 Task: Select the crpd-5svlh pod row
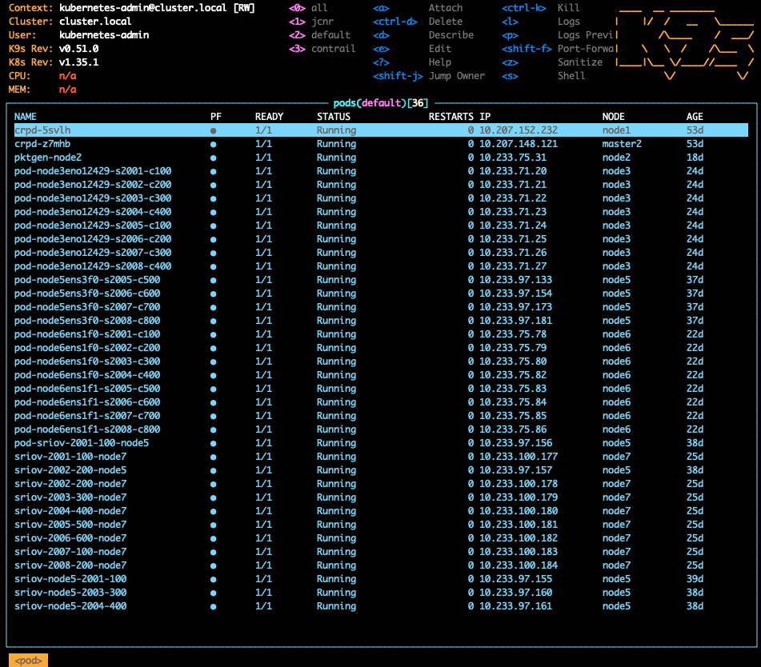click(x=381, y=130)
